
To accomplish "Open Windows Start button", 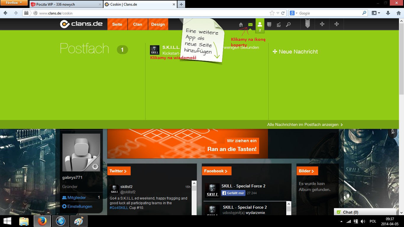I will pos(7,221).
